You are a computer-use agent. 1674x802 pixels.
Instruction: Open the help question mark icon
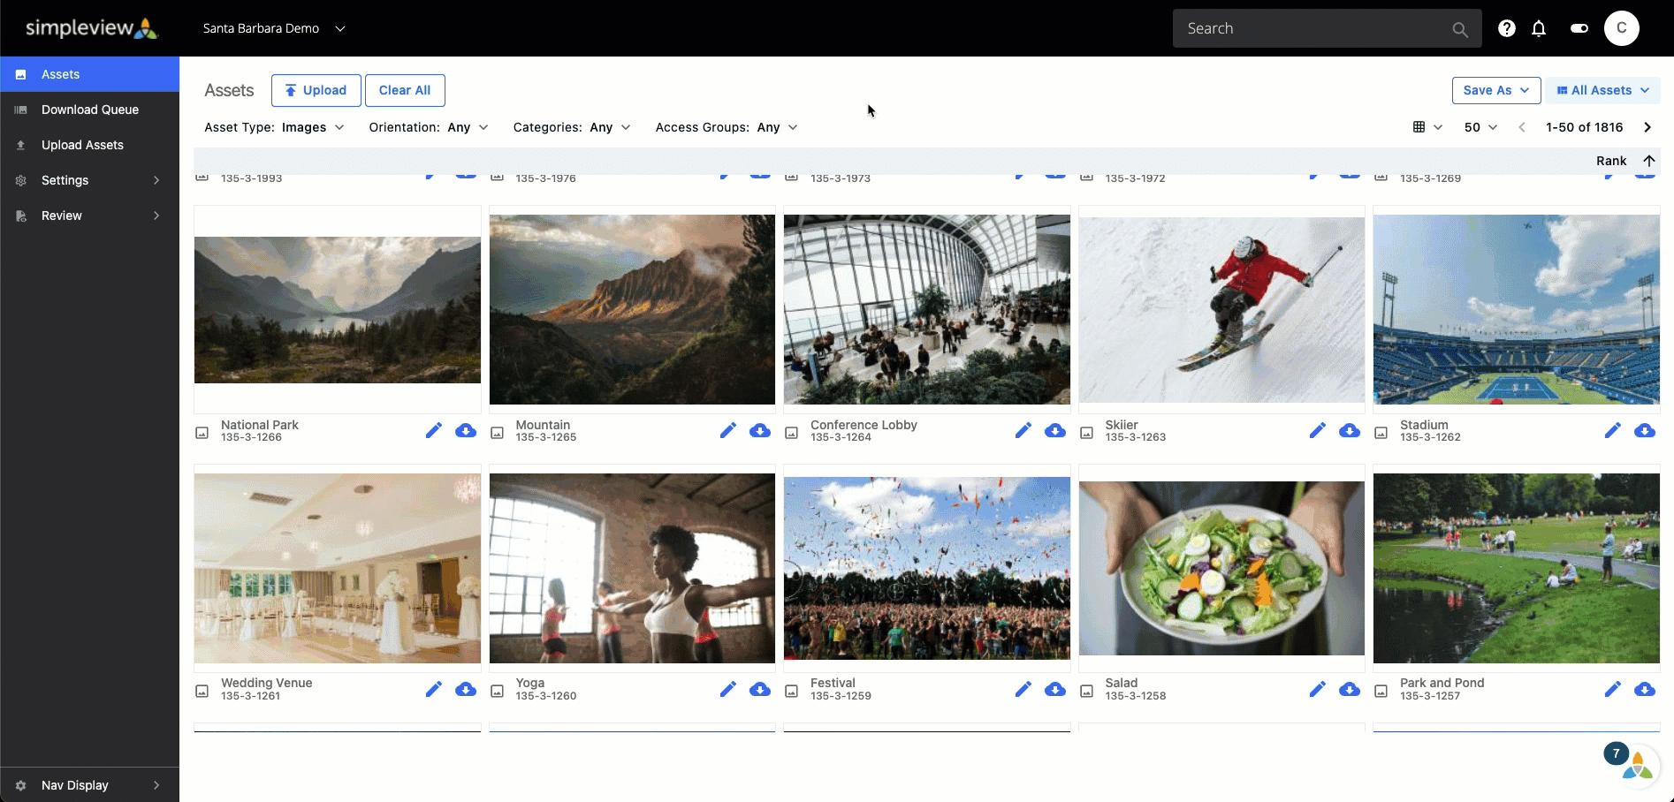[1507, 28]
